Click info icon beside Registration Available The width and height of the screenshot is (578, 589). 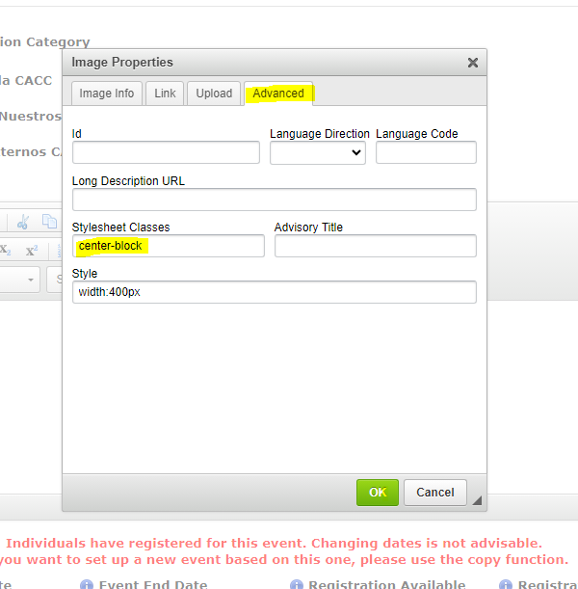click(x=297, y=584)
